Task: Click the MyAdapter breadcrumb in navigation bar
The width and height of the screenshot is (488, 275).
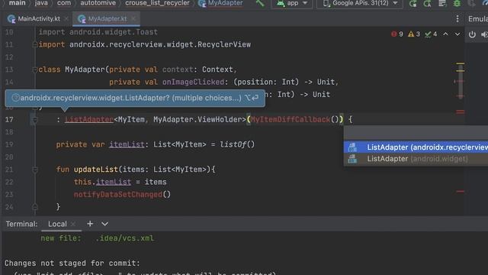Action: click(220, 3)
